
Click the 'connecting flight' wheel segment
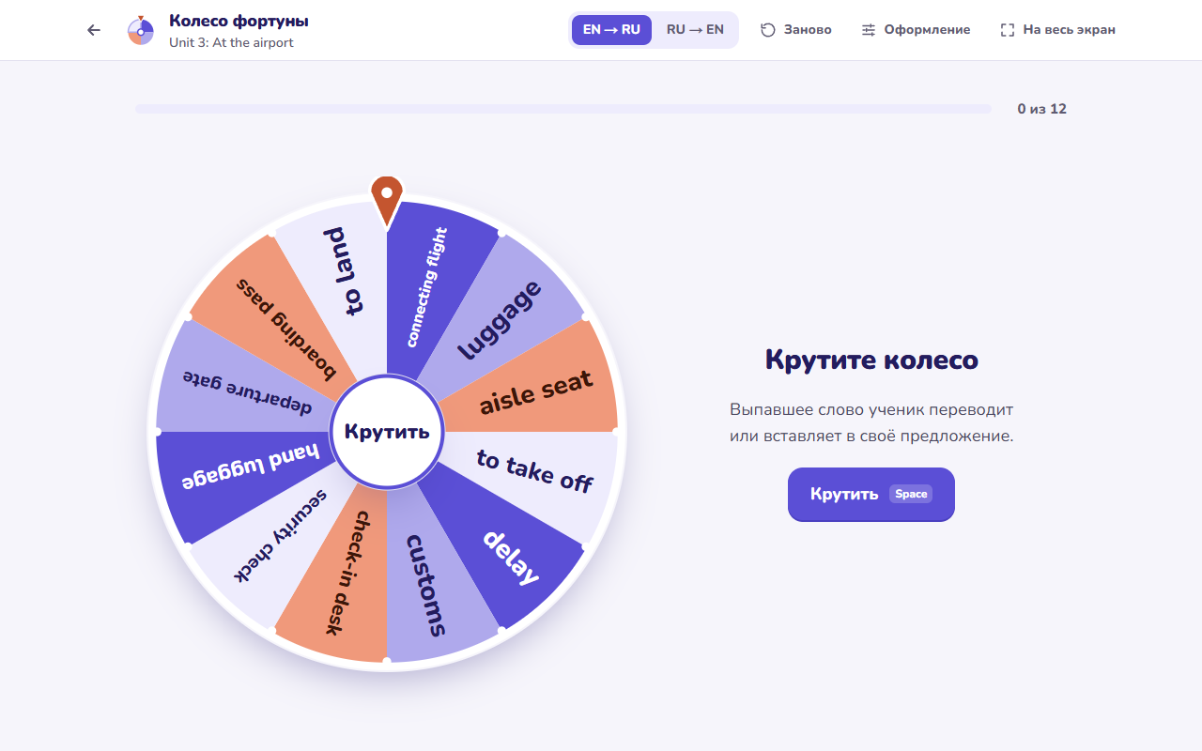pyautogui.click(x=426, y=286)
